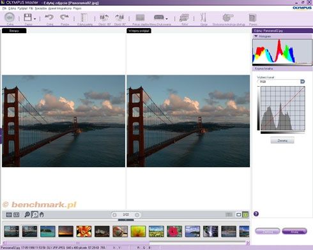Switch to single image view toggle
The height and width of the screenshot is (250, 313).
(x=239, y=215)
